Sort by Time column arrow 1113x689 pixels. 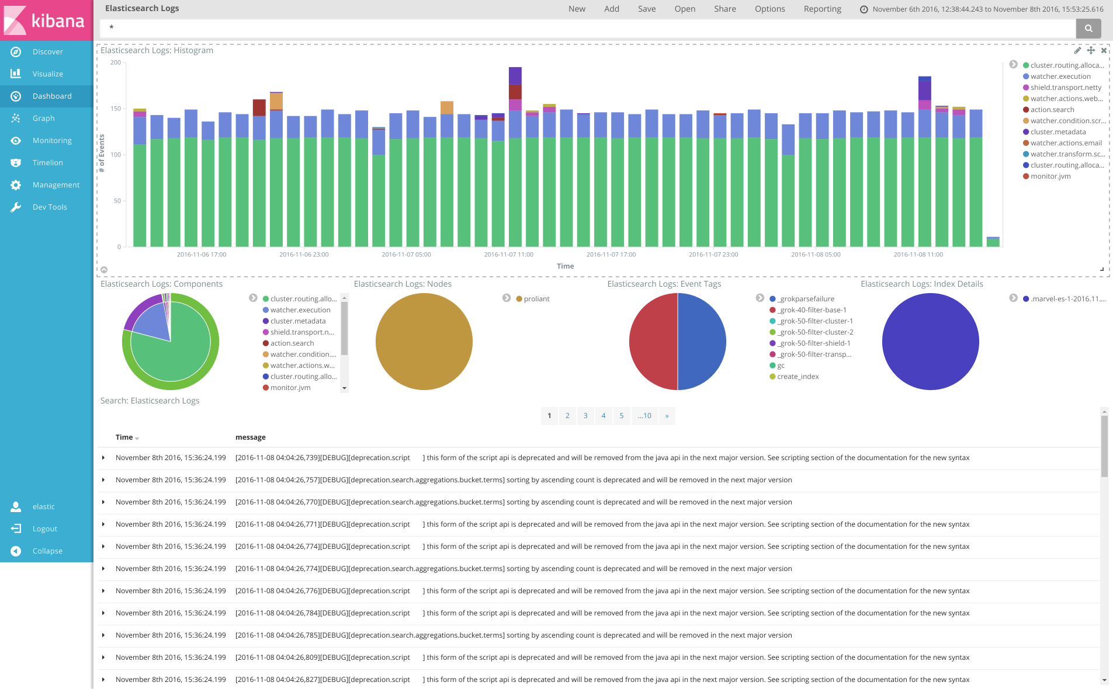(137, 438)
